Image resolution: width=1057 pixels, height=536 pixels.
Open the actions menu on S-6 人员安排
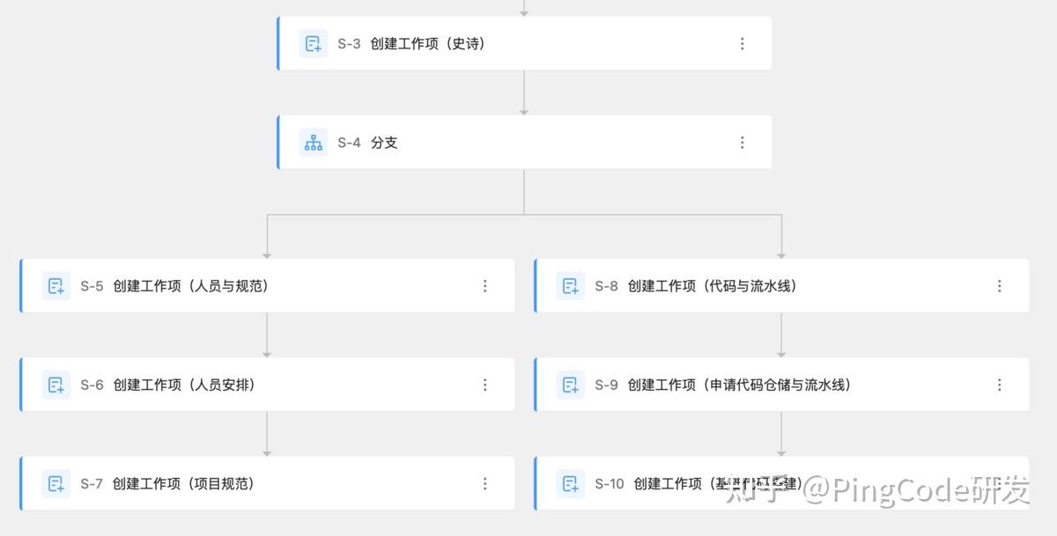pyautogui.click(x=485, y=385)
